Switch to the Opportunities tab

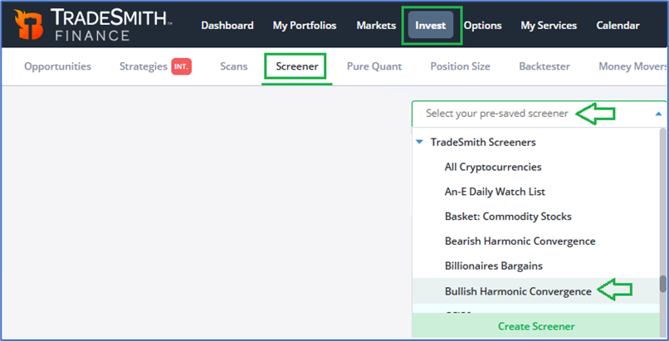point(57,66)
